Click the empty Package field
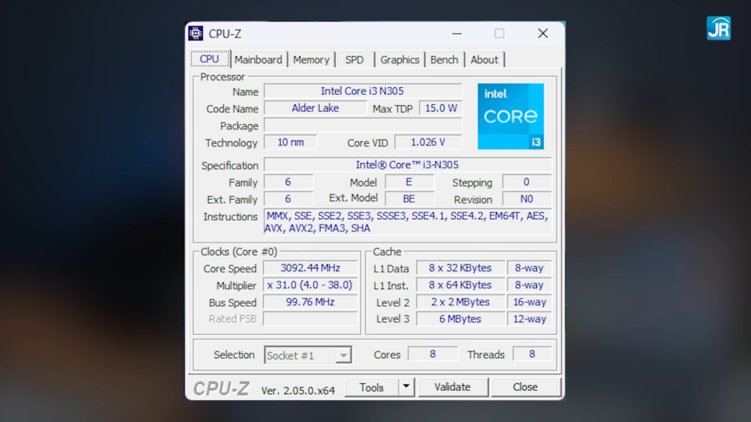The height and width of the screenshot is (422, 751). 363,125
